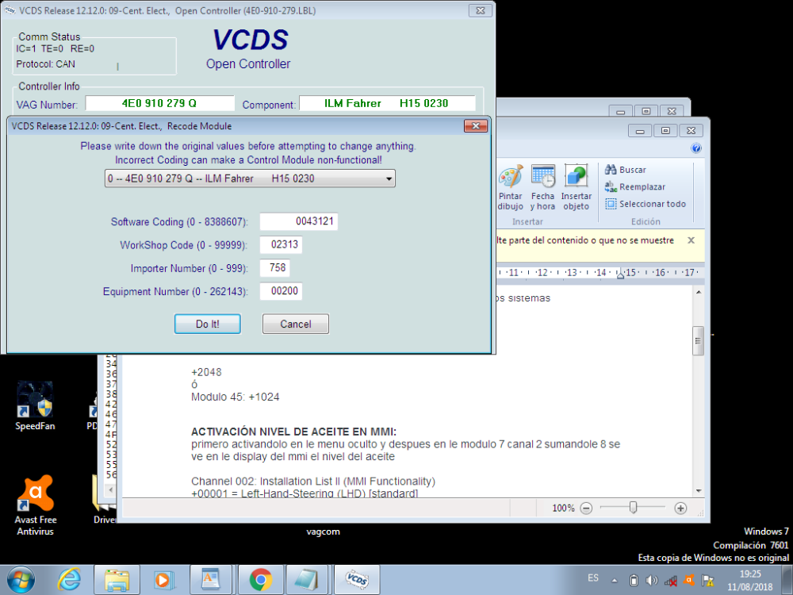Click the text "Modulo 45: +1024" in WordPad
The image size is (793, 595).
236,397
